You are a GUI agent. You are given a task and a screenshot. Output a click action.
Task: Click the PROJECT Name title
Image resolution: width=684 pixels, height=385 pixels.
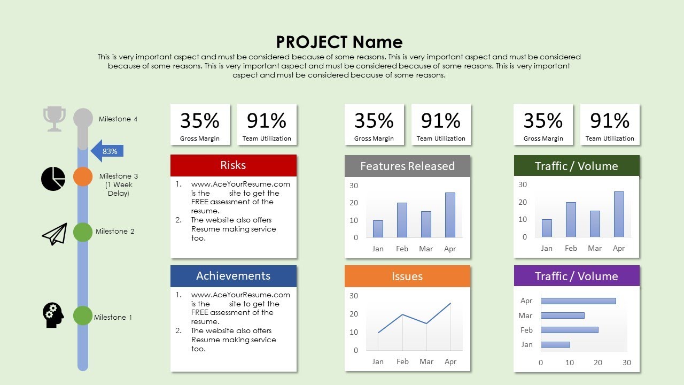click(x=339, y=42)
